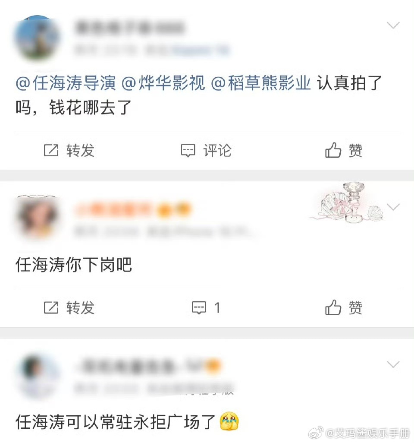414x443 pixels.
Task: Click the repost icon on first post
Action: [x=51, y=150]
